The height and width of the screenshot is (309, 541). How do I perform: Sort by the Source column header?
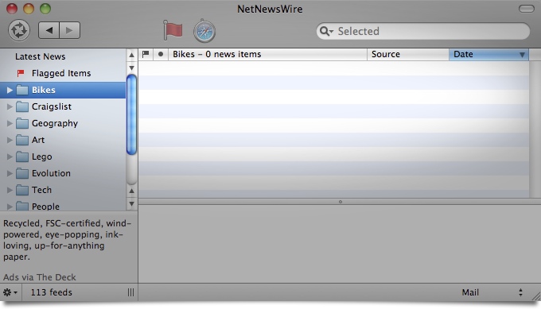[408, 54]
